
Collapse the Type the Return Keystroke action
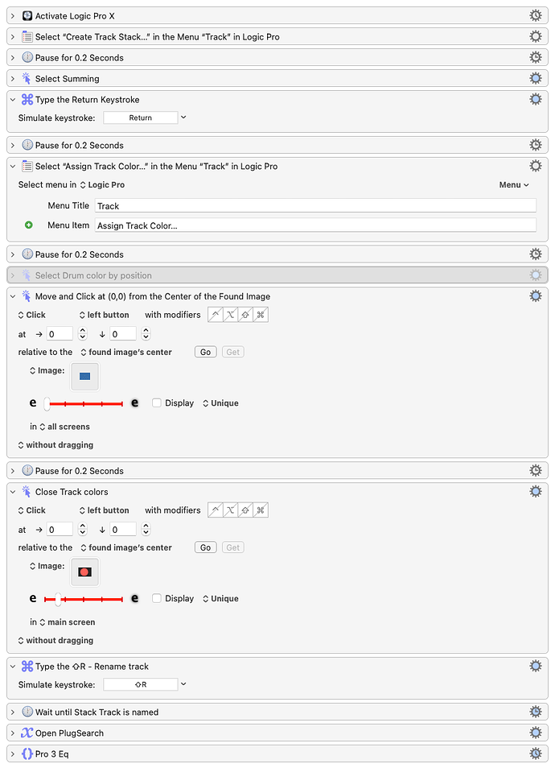click(13, 100)
